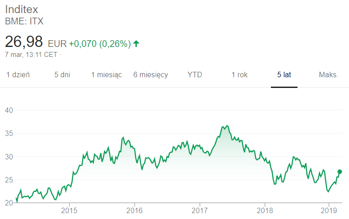This screenshot has height=219, width=349.
Task: Click the 2019 label on the x-axis
Action: pos(329,210)
